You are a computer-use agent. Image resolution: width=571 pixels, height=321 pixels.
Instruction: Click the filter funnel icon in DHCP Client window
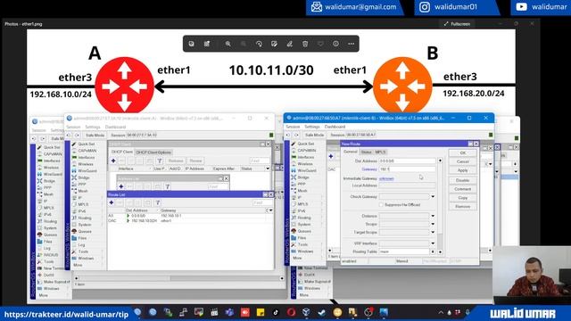160,160
